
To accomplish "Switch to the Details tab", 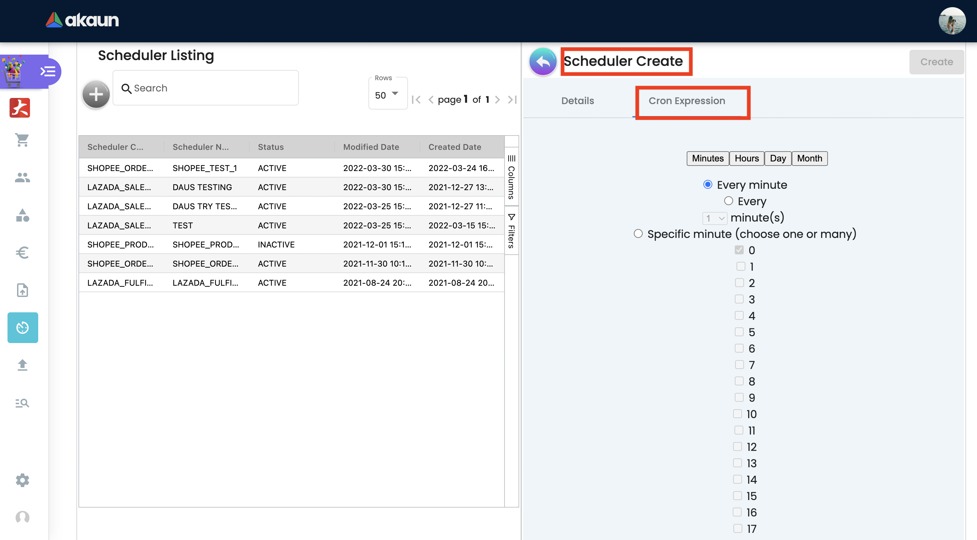I will pos(577,101).
